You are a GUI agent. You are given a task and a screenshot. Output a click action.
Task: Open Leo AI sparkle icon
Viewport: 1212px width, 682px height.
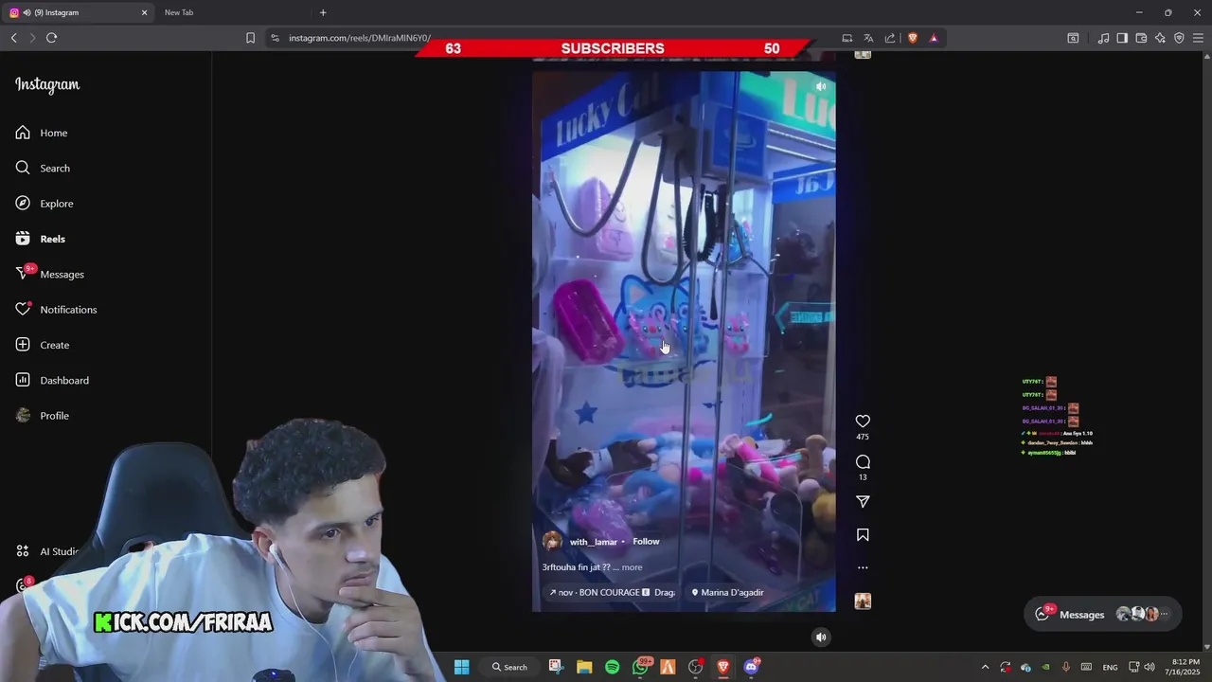pyautogui.click(x=1160, y=38)
